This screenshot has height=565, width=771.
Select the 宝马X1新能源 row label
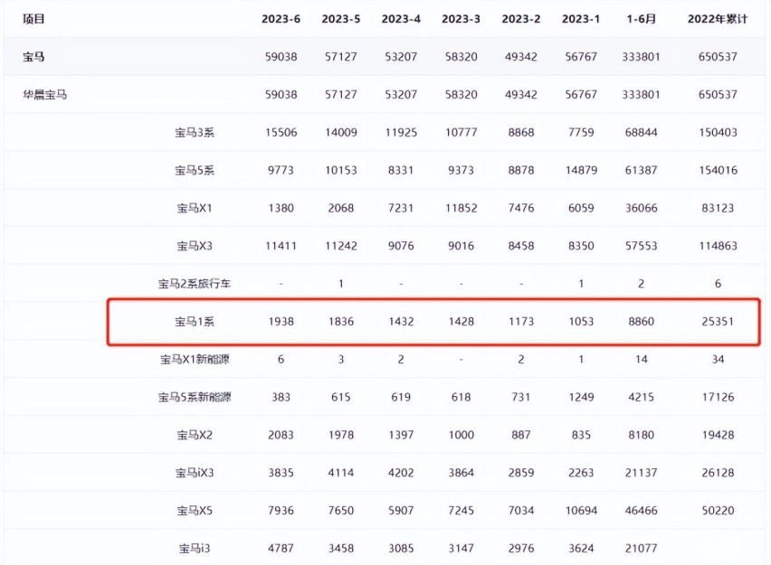click(x=195, y=359)
